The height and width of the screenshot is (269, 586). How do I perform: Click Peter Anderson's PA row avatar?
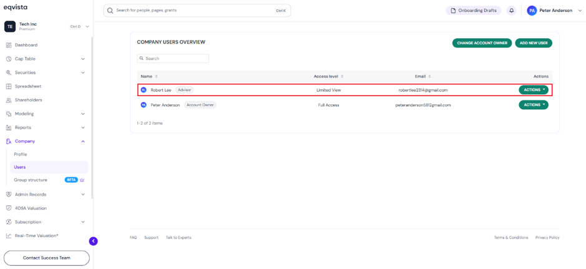[144, 105]
